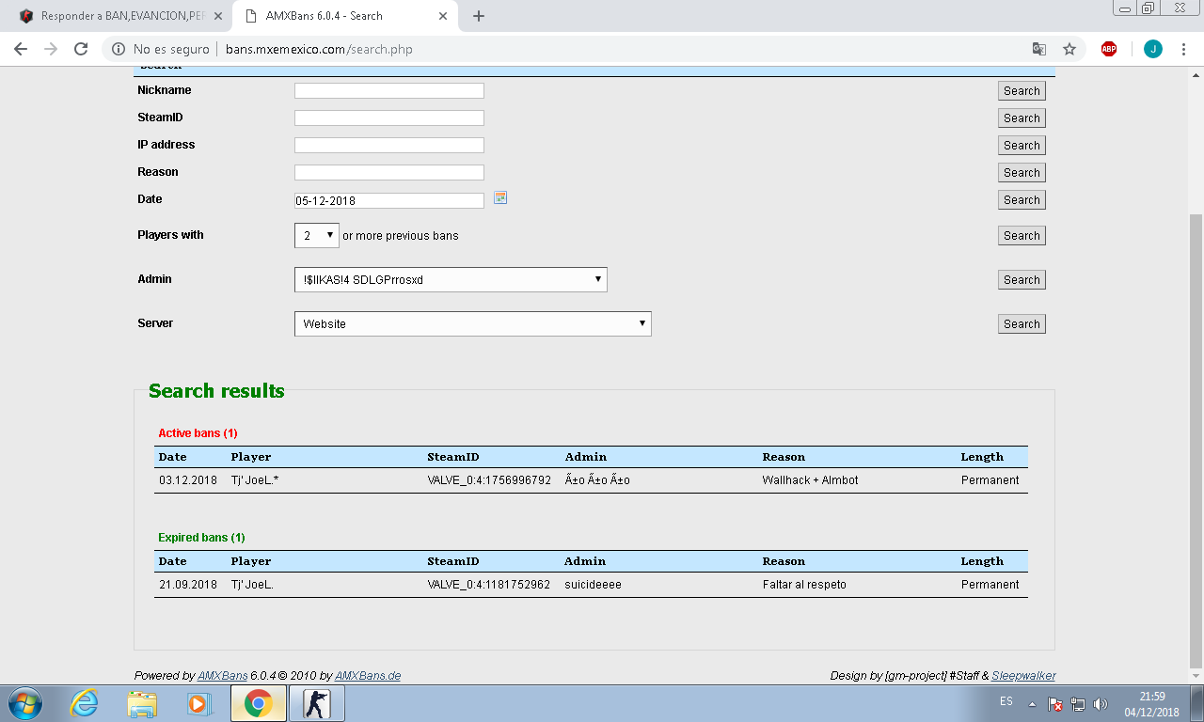Viewport: 1204px width, 722px height.
Task: Open Windows Explorer from the taskbar
Action: (142, 703)
